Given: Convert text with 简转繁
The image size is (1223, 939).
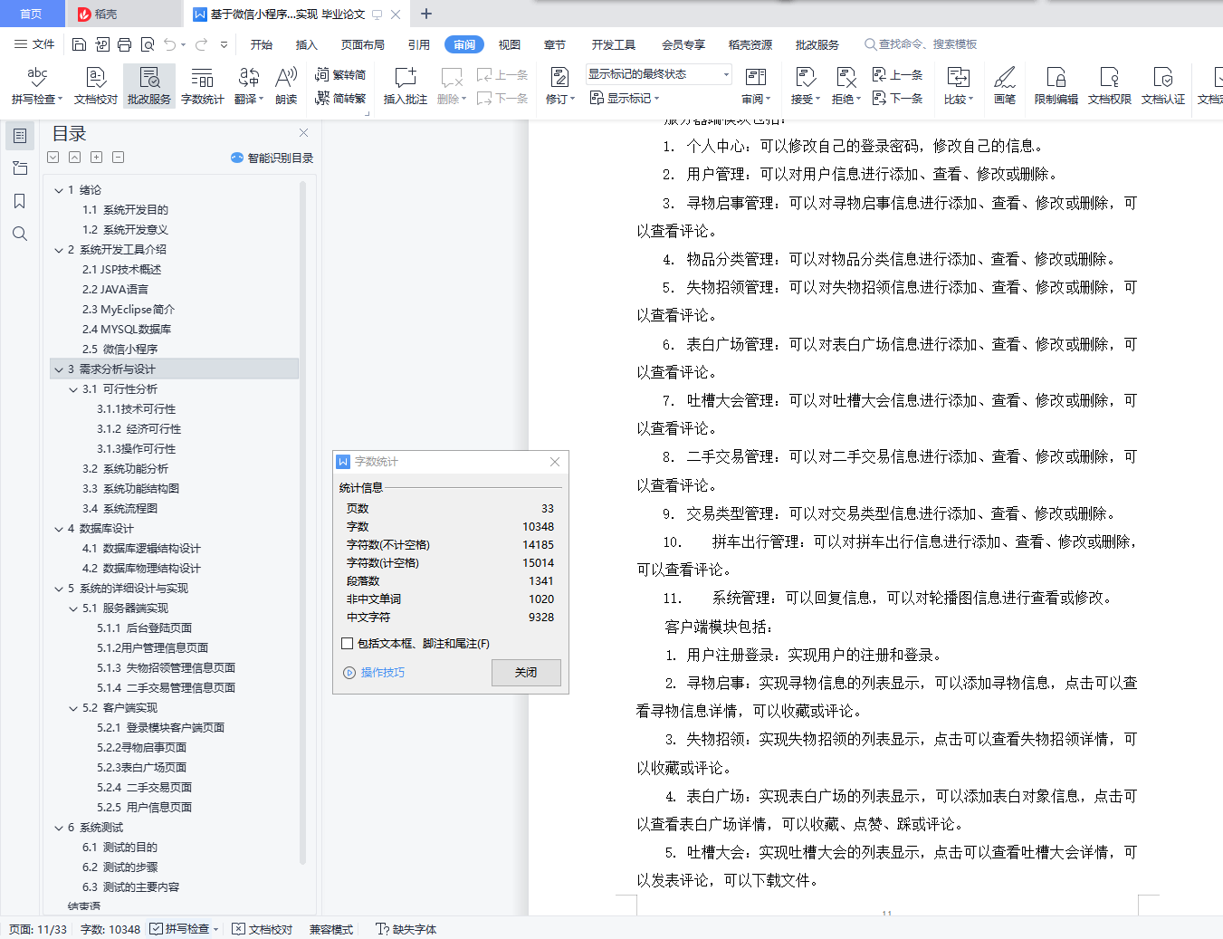Looking at the screenshot, I should [340, 98].
